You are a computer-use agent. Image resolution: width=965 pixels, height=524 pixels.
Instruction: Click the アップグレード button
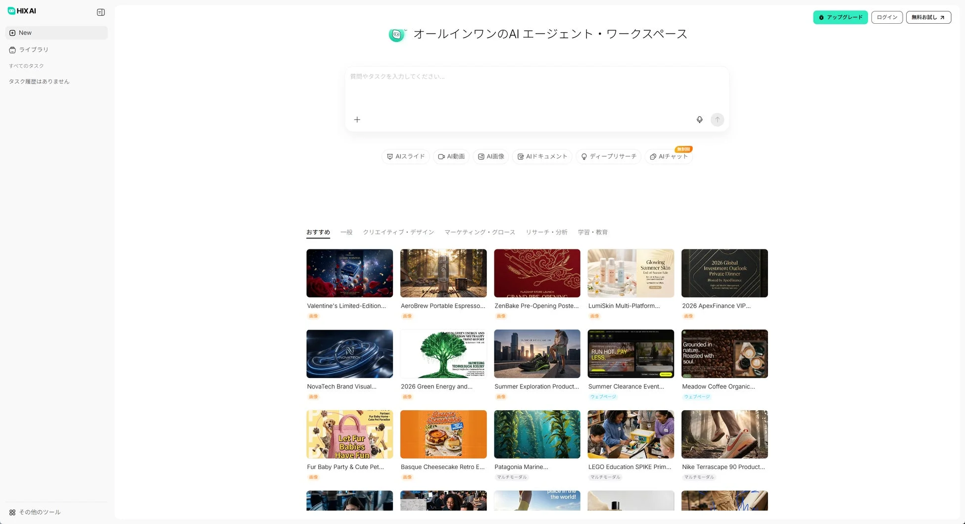coord(840,17)
